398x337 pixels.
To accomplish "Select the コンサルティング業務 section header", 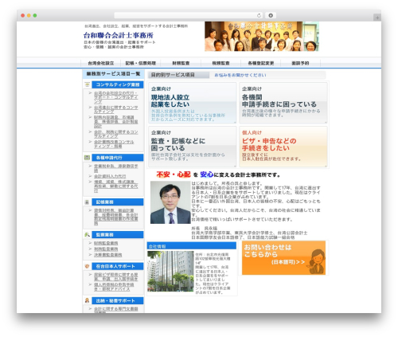I will click(x=118, y=84).
